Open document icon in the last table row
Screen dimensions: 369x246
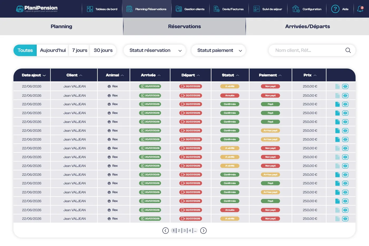337,219
